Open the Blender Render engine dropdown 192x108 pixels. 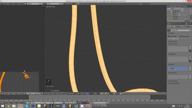pos(70,4)
